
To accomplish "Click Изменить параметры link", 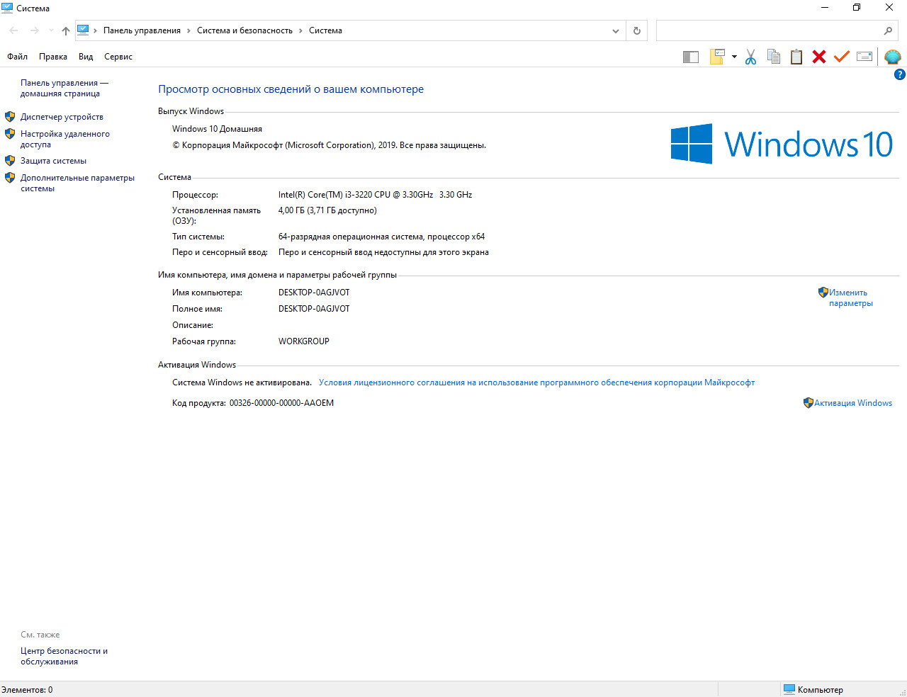I will (850, 297).
